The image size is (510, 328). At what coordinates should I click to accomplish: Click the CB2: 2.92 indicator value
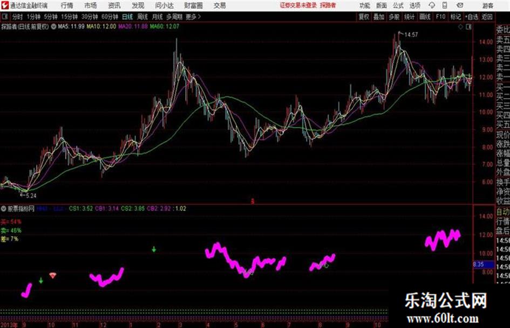tap(159, 208)
